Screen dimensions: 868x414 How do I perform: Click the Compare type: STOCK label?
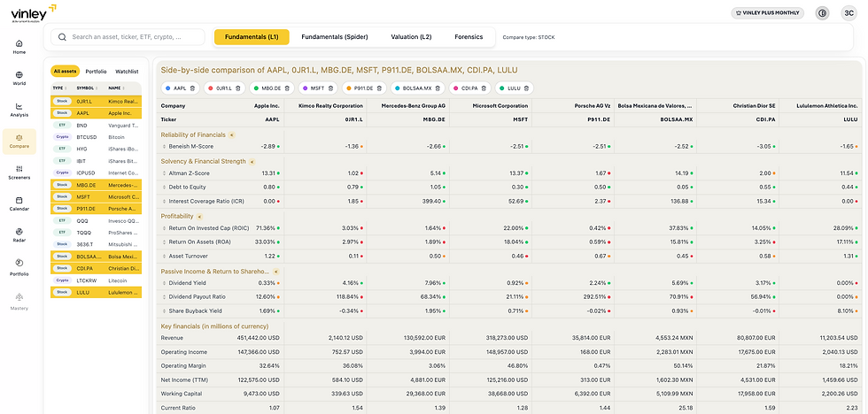pos(529,37)
